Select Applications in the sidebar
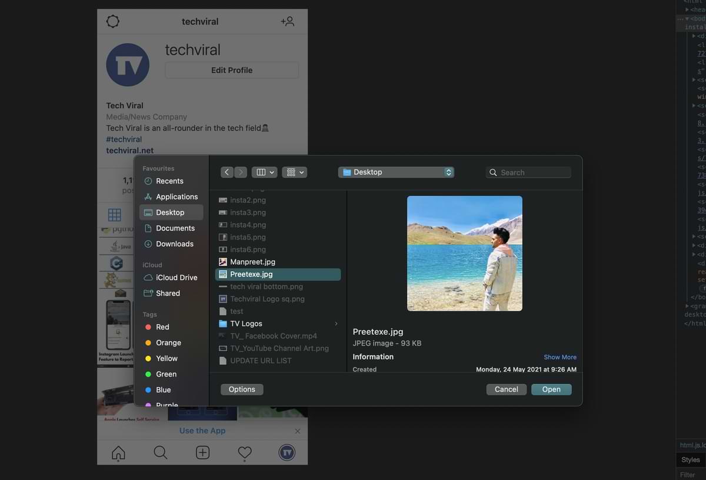Image resolution: width=706 pixels, height=480 pixels. [x=171, y=196]
